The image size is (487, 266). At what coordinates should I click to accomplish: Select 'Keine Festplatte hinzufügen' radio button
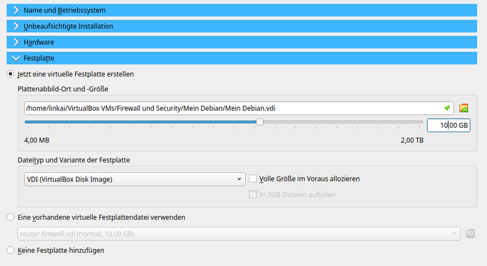[x=10, y=250]
